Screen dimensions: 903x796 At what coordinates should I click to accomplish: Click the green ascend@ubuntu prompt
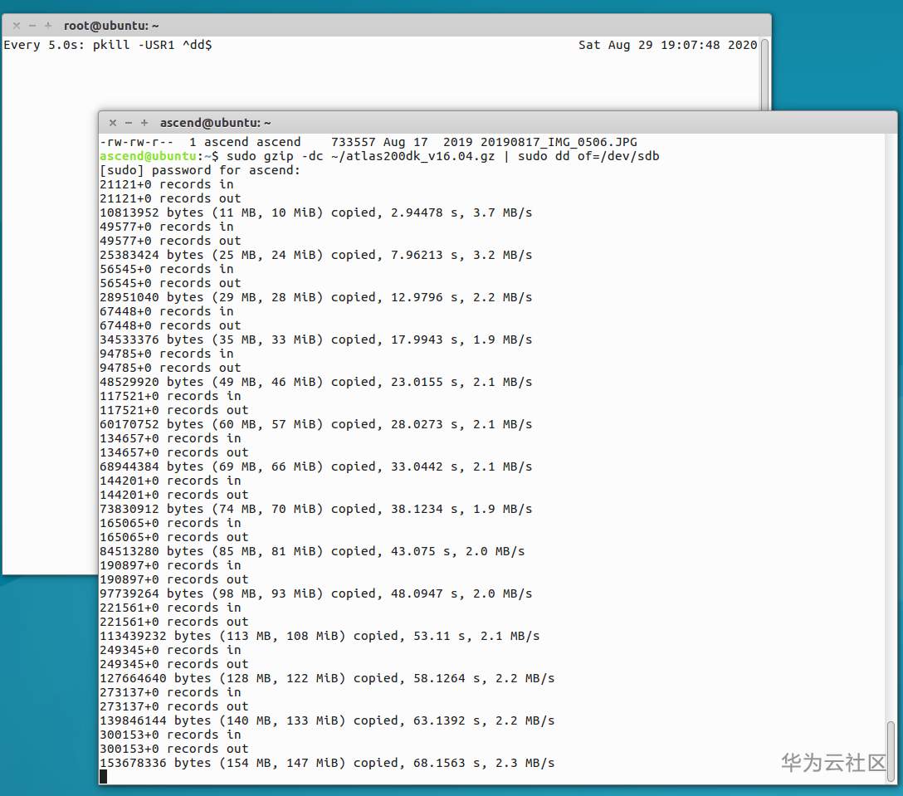(148, 156)
